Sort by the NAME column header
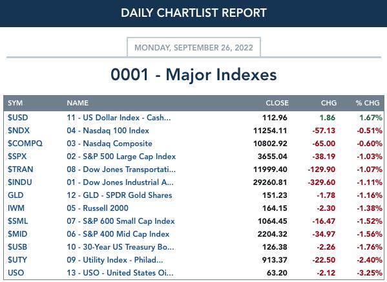 (78, 103)
